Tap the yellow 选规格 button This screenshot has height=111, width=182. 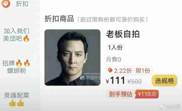[165, 81]
